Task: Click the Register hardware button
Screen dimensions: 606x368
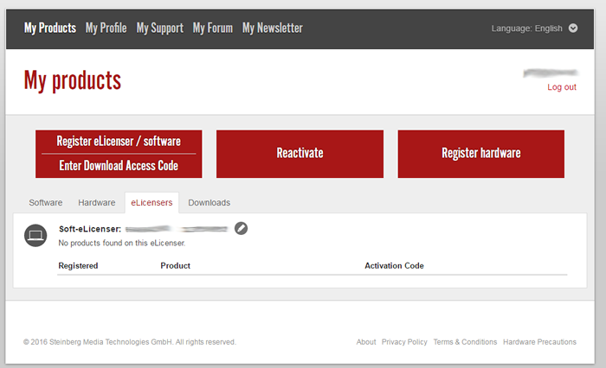Action: tap(481, 154)
